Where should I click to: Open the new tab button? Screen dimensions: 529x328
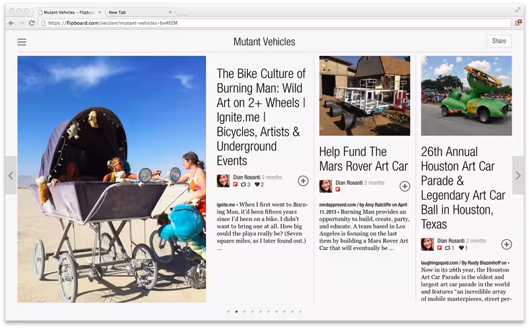click(x=182, y=13)
